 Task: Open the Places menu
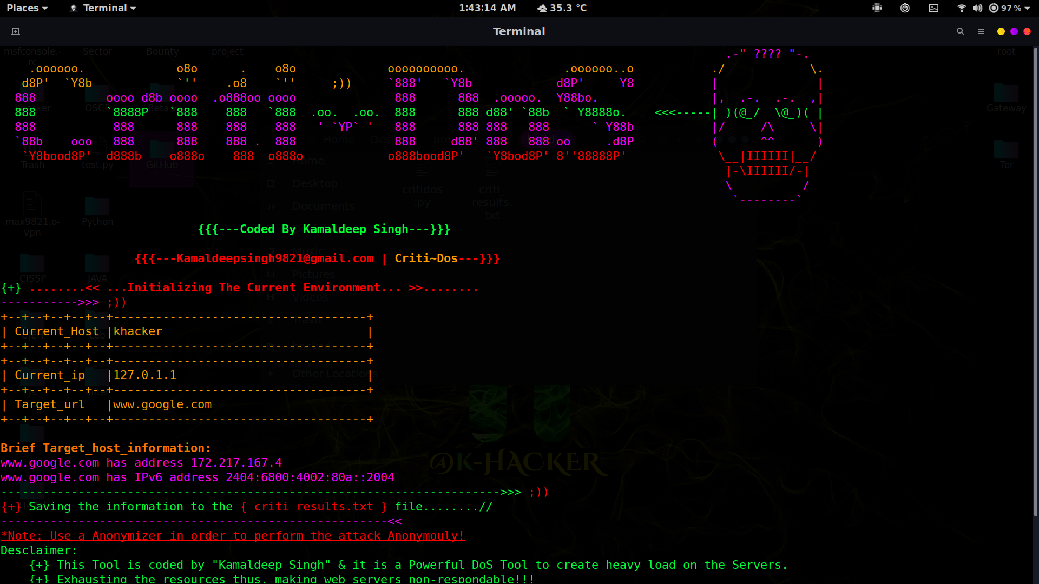(27, 8)
